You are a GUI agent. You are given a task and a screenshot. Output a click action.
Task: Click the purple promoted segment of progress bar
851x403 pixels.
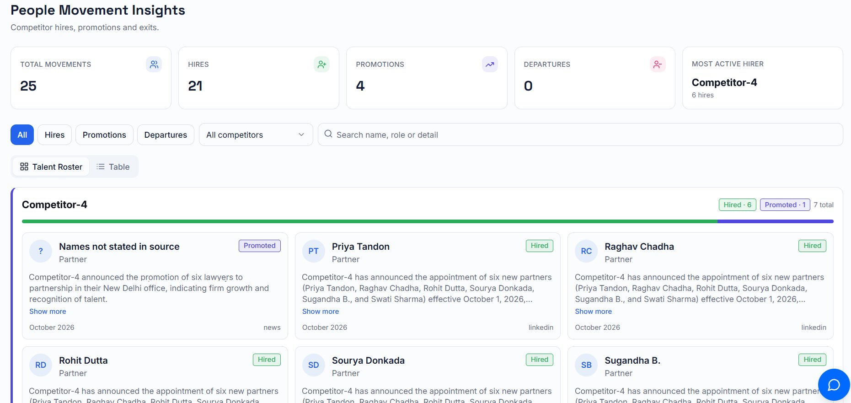coord(776,221)
